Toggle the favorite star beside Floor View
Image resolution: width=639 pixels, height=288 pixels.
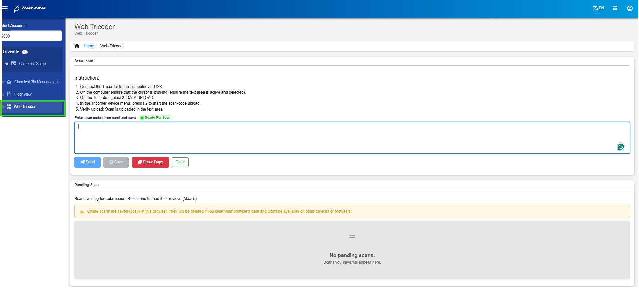[3, 94]
